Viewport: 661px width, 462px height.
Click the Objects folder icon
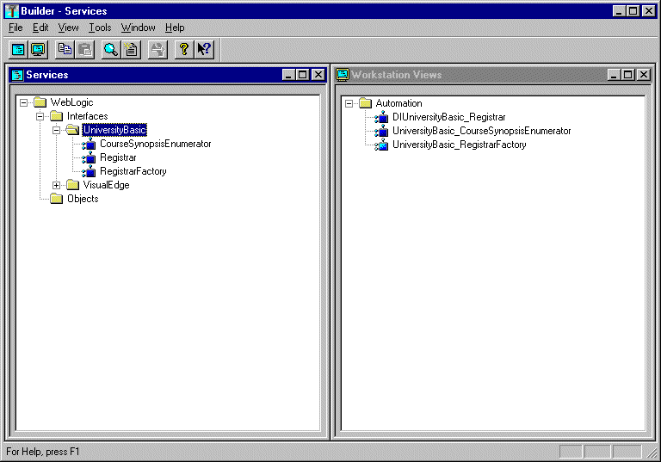point(57,199)
